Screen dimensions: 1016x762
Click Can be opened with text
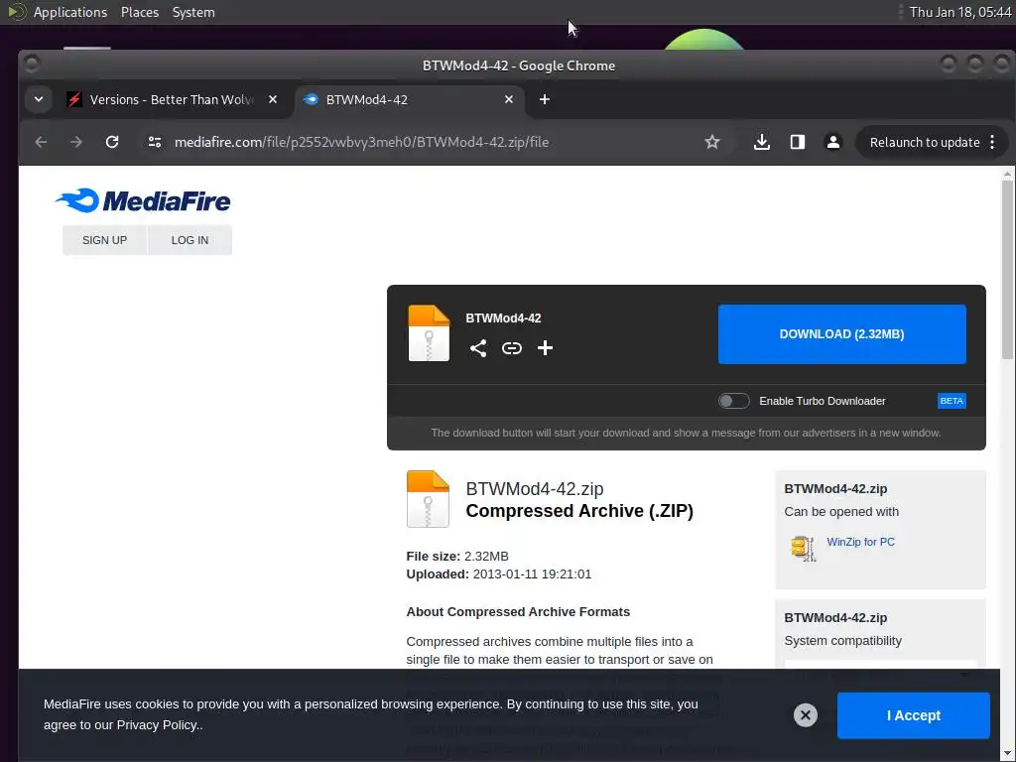(x=841, y=512)
